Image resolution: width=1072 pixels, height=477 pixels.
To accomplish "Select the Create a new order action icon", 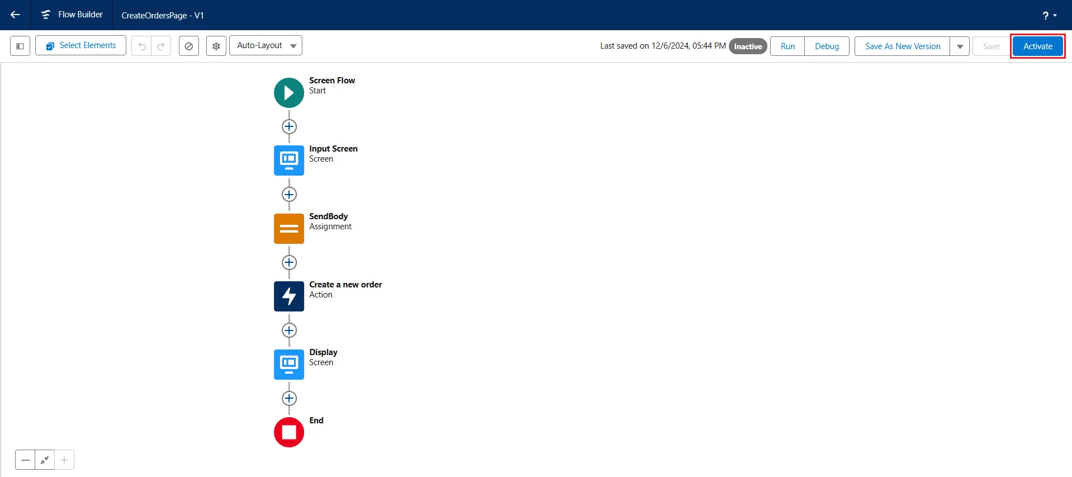I will point(288,296).
